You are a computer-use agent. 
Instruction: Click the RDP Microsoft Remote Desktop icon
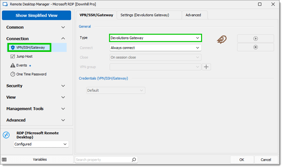coord(6,135)
